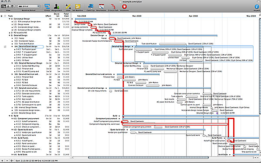Viewport: 261px width, 163px height.
Task: Open the Inspect panel
Action: coord(257,7)
